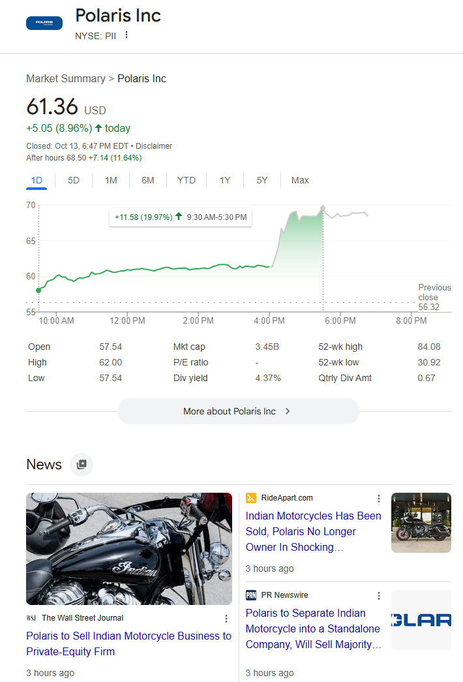Select the Max chart range tab

pyautogui.click(x=300, y=181)
